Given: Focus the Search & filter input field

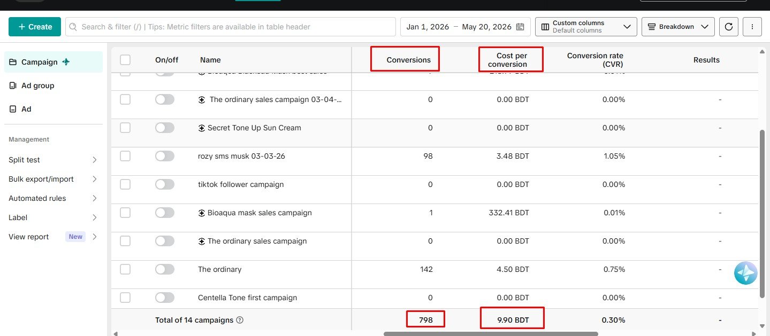Looking at the screenshot, I should (x=231, y=27).
